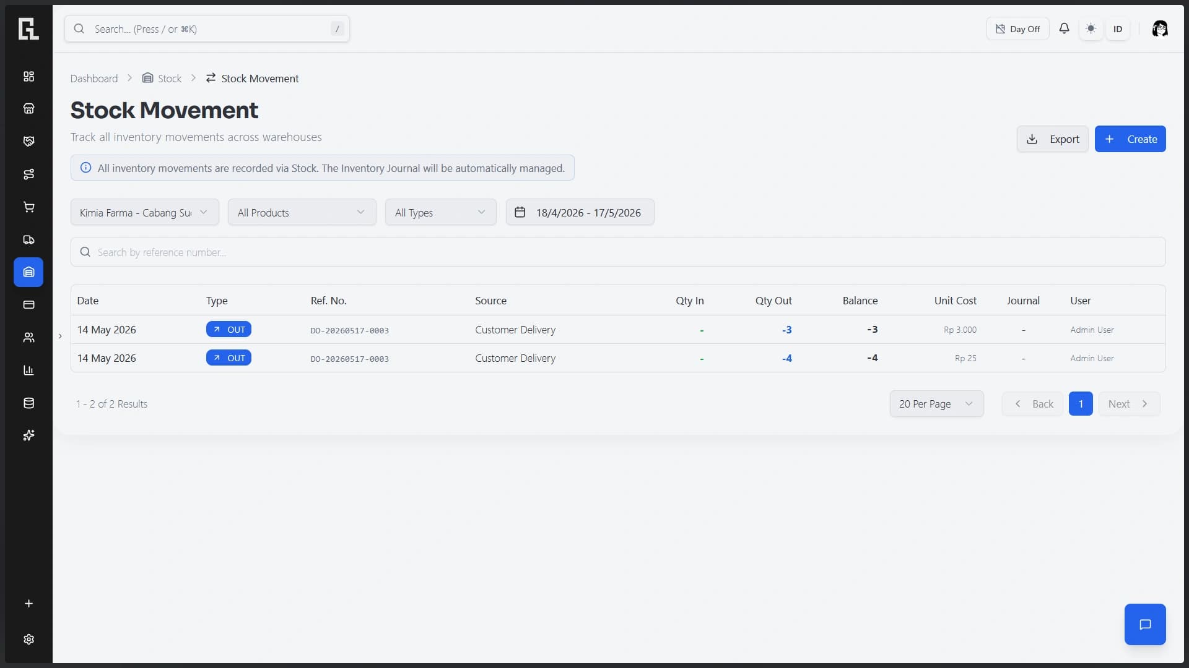Select page 1 in pagination
Screen dimensions: 1189x668
1081,404
